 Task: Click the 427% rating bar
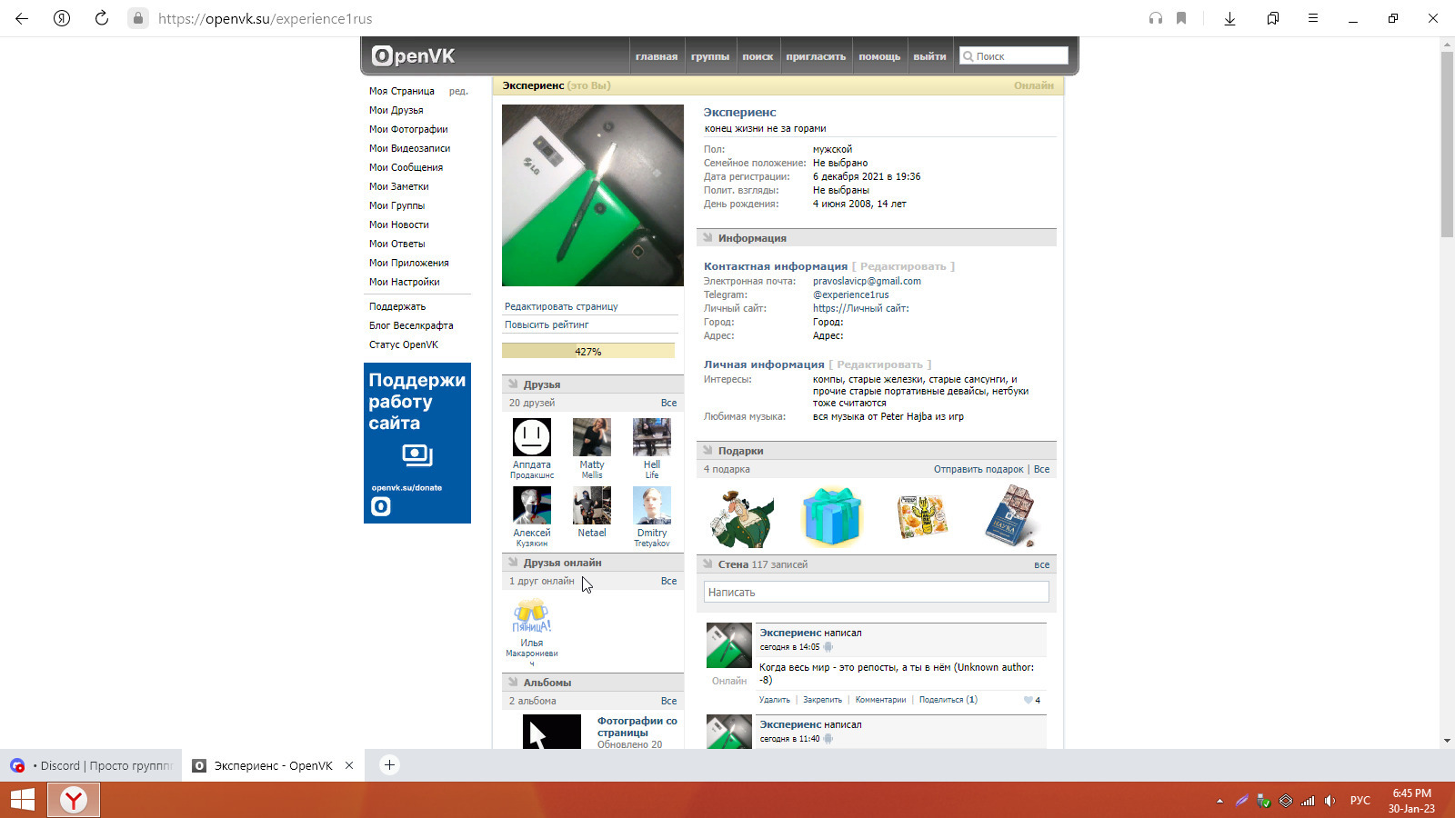click(588, 352)
